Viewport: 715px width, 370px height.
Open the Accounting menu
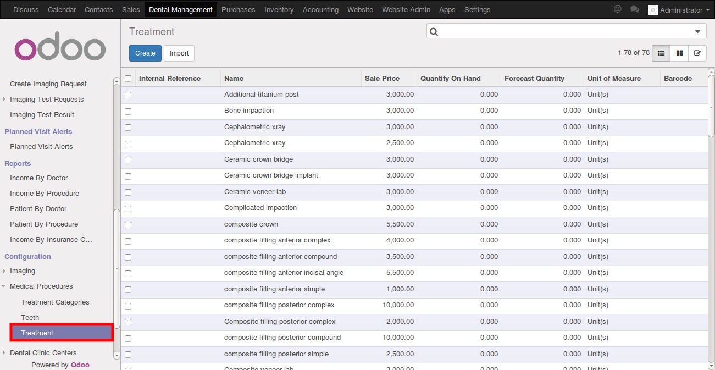(320, 10)
